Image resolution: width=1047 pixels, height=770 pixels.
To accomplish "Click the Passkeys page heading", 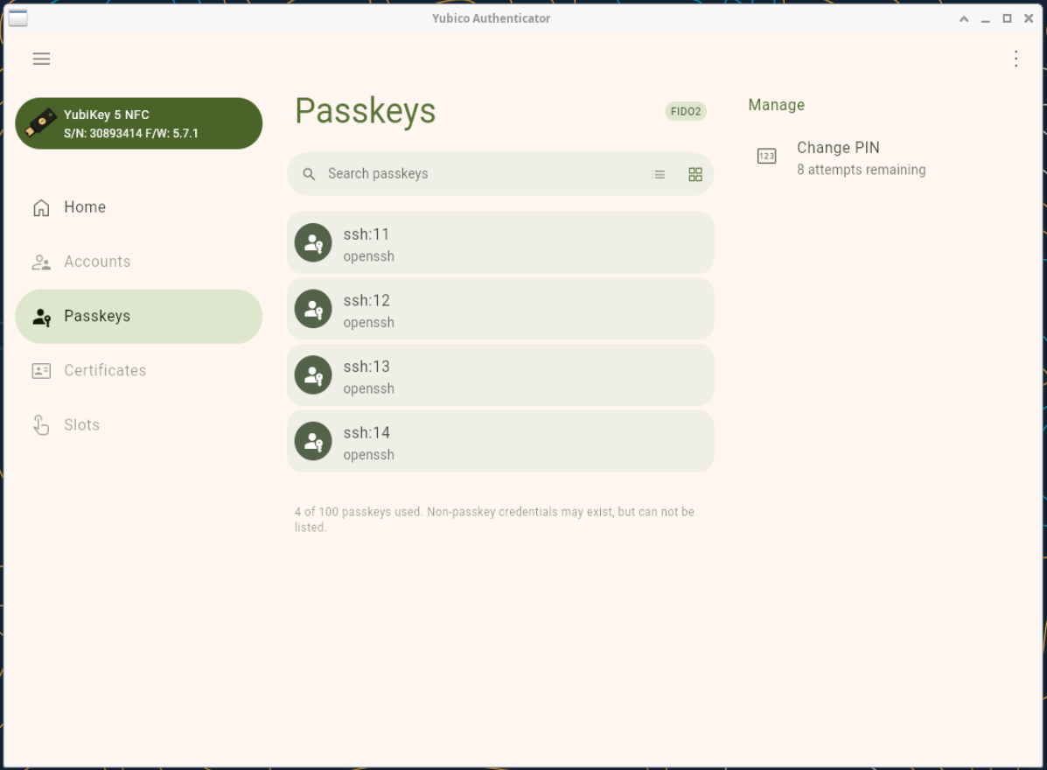I will click(366, 111).
